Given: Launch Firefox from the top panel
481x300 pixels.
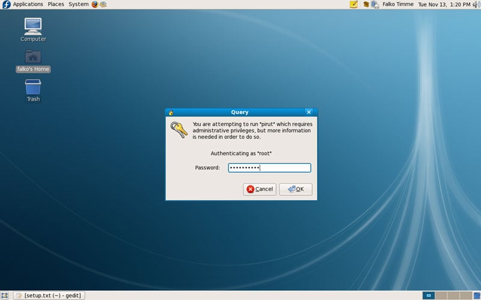Looking at the screenshot, I should 95,4.
